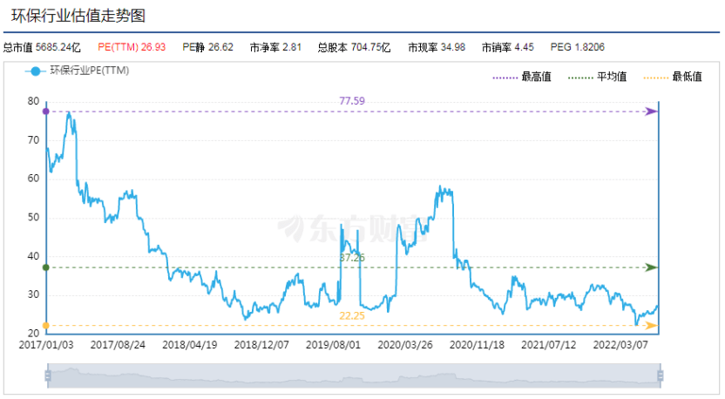725x399 pixels.
Task: Click the 77.59 maximum value label
Action: click(x=352, y=101)
